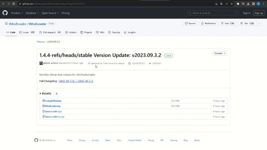
Task: Download tModLoader.zip
Action: pos(53,106)
